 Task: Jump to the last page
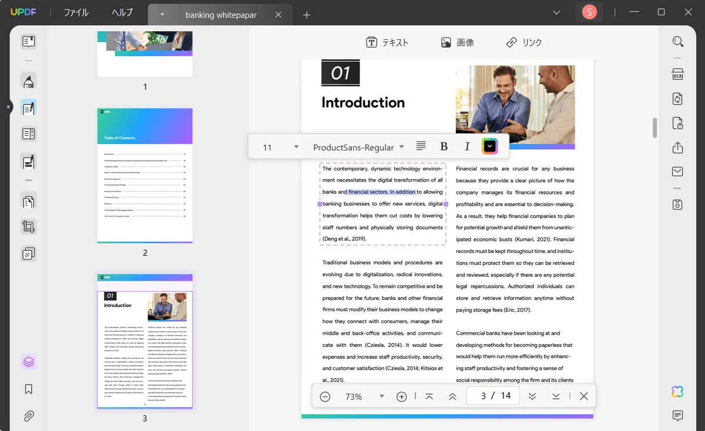(x=556, y=396)
